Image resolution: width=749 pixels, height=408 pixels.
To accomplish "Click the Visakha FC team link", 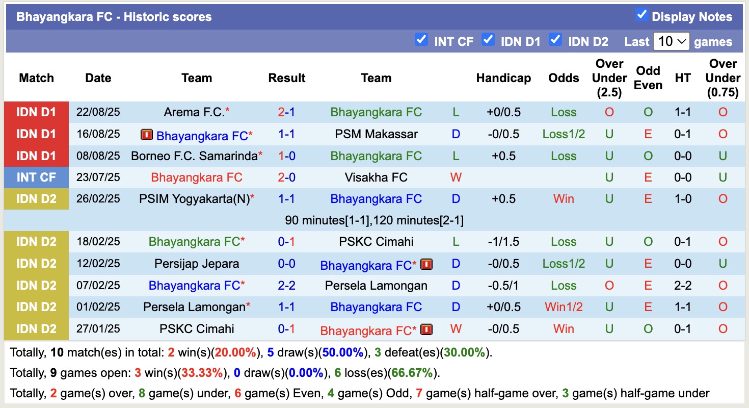I will pos(376,177).
